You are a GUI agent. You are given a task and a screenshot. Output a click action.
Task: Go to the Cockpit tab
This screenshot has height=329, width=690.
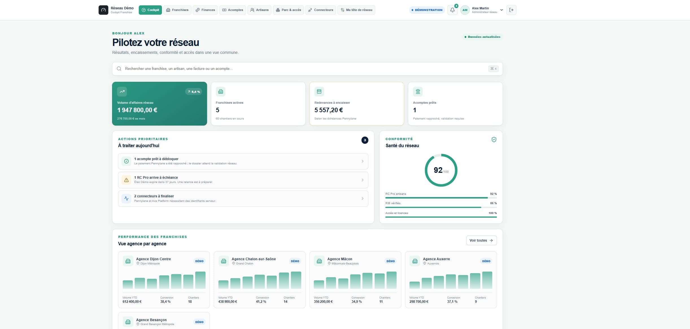pos(150,10)
